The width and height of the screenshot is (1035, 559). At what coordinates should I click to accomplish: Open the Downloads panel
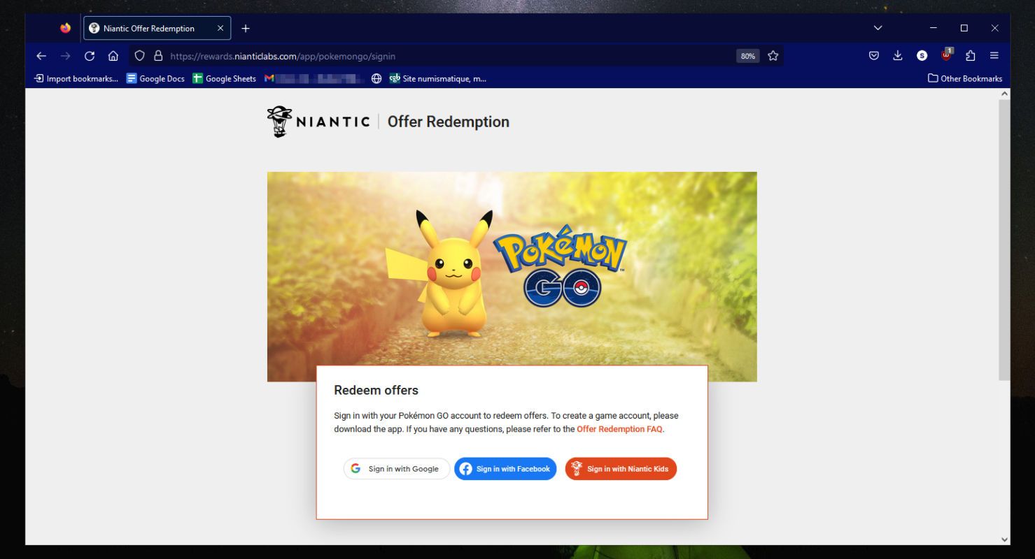pyautogui.click(x=898, y=56)
